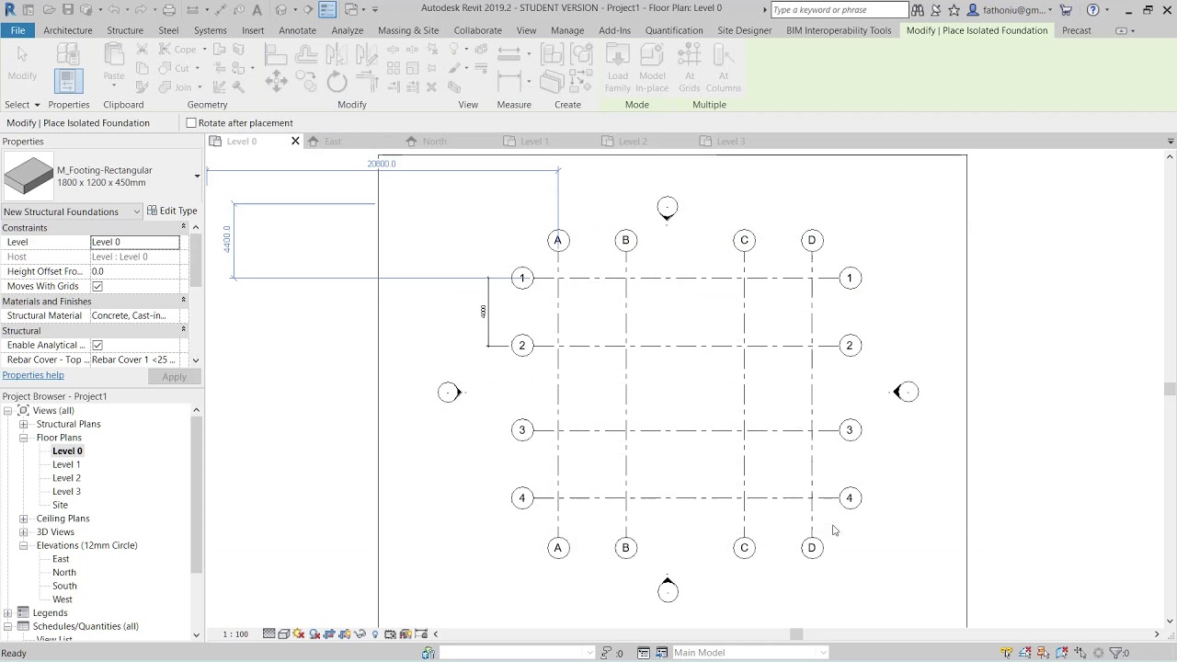1177x662 pixels.
Task: Click the Move tool icon
Action: [x=276, y=82]
